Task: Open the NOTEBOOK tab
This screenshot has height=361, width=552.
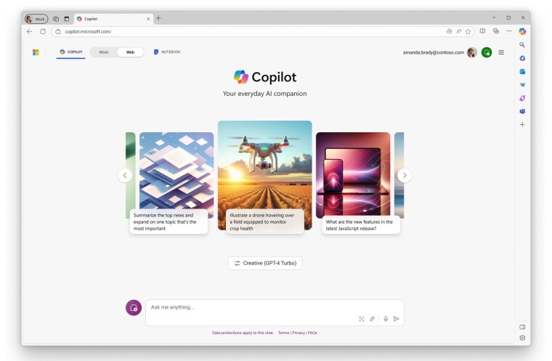Action: tap(167, 52)
